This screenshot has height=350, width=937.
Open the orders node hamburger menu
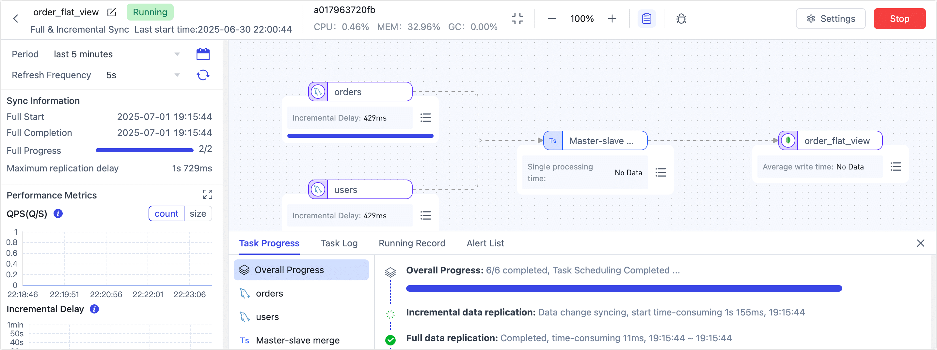(426, 118)
